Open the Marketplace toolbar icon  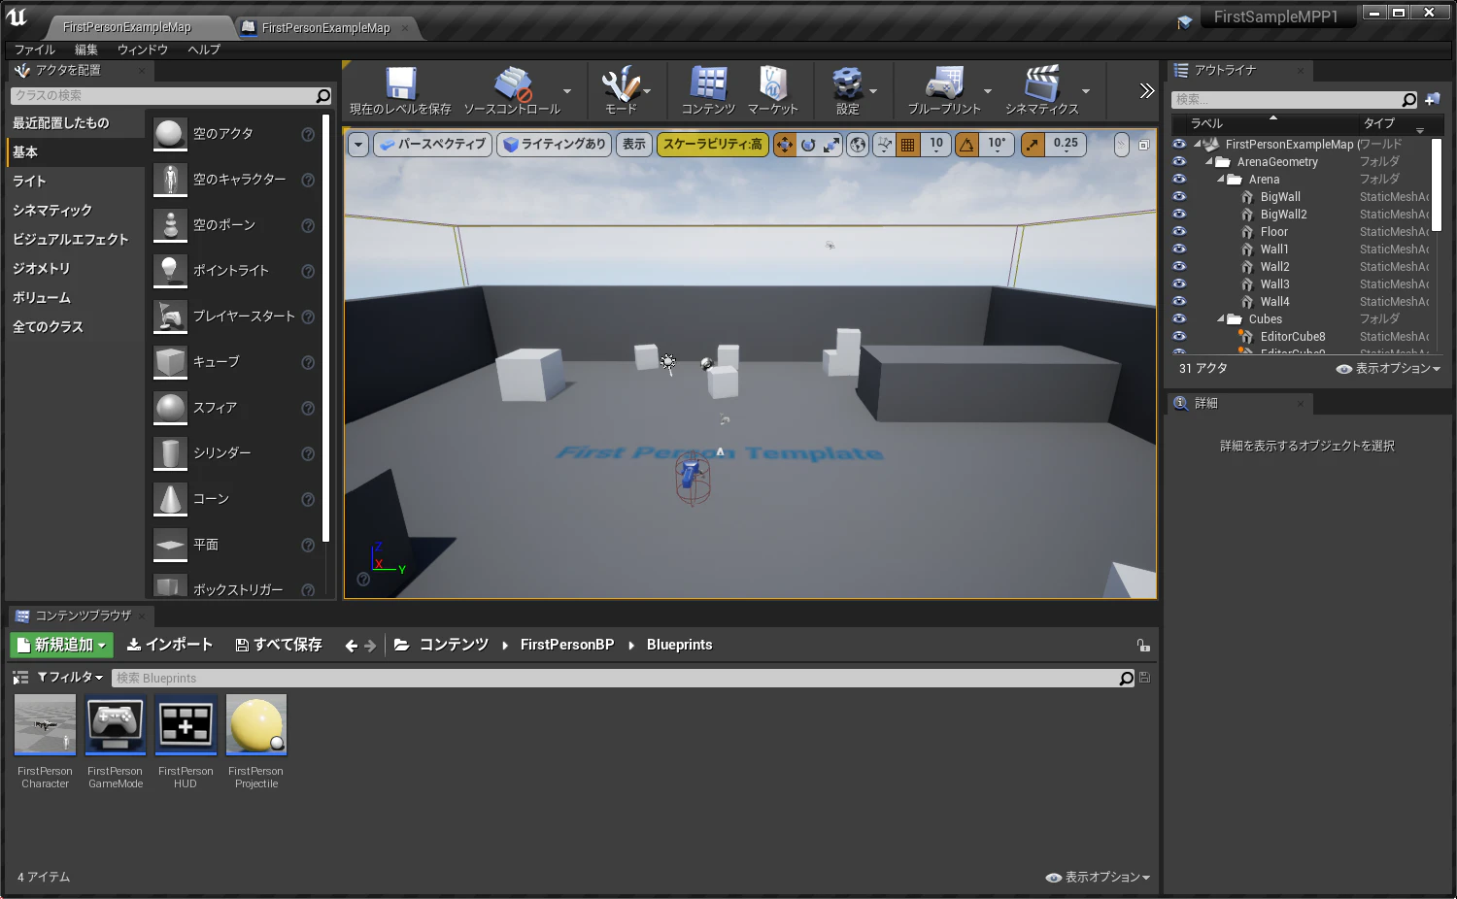tap(772, 91)
